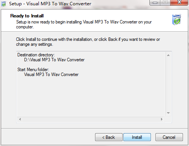Click the installer box icon in the header

pos(177,19)
